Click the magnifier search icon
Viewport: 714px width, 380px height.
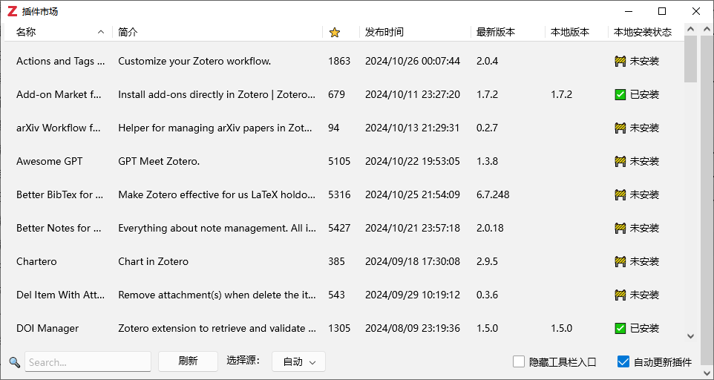pos(15,362)
